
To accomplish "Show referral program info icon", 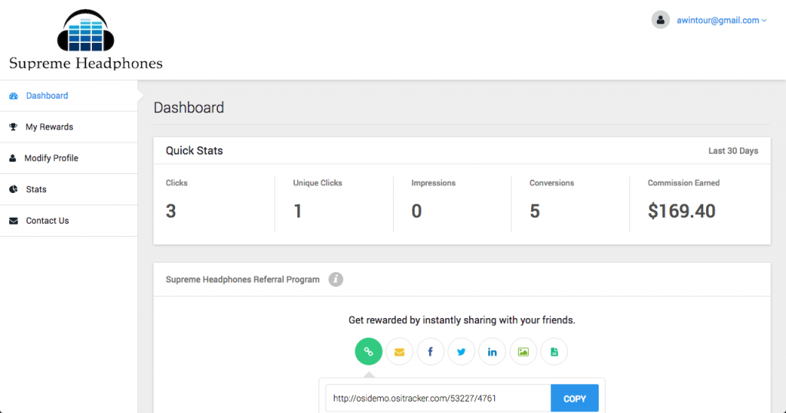I will point(336,280).
